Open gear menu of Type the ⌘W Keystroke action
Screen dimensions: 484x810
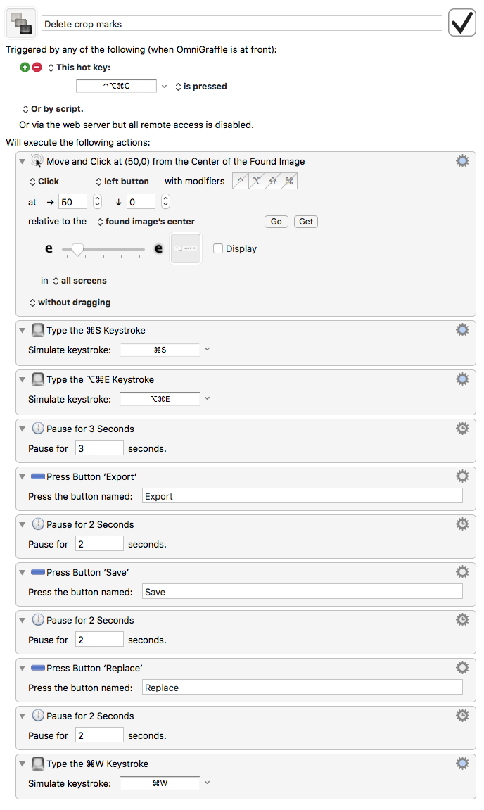coord(462,764)
